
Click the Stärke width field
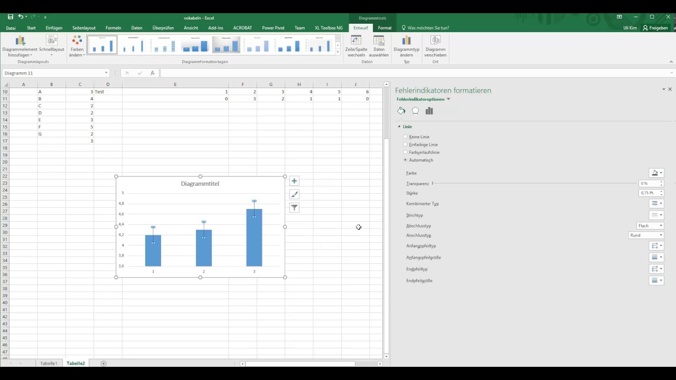point(649,193)
